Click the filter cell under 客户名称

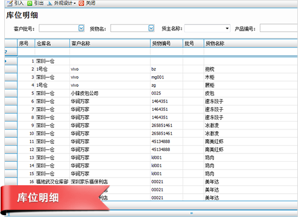110,52
